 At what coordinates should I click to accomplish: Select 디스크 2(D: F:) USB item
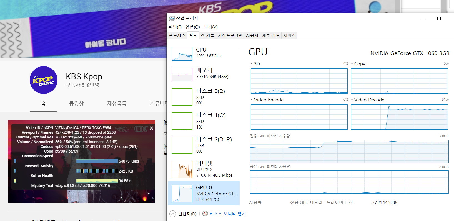(204, 145)
